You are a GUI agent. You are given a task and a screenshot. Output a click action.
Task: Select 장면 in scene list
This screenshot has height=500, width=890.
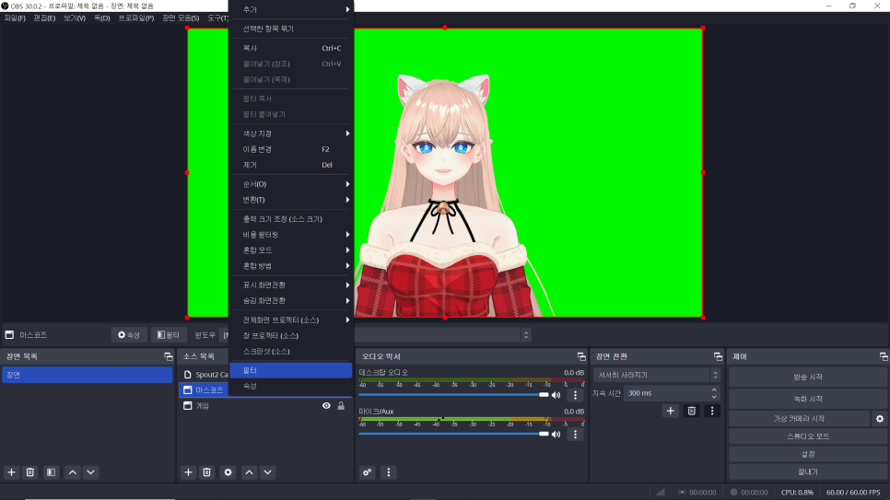click(88, 375)
